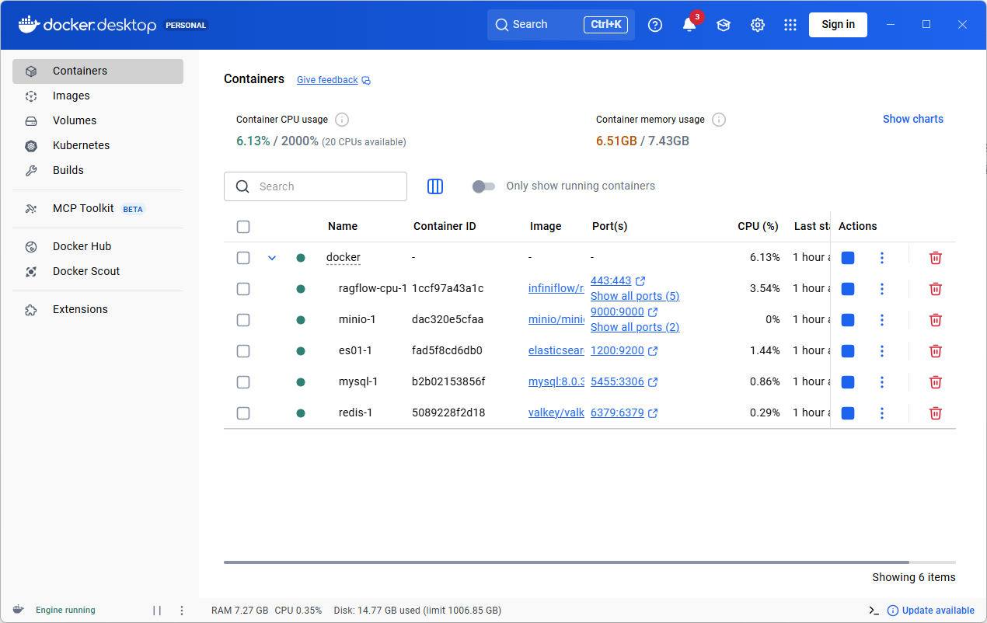This screenshot has height=623, width=987.
Task: Delete the redis-1 container
Action: coord(936,413)
